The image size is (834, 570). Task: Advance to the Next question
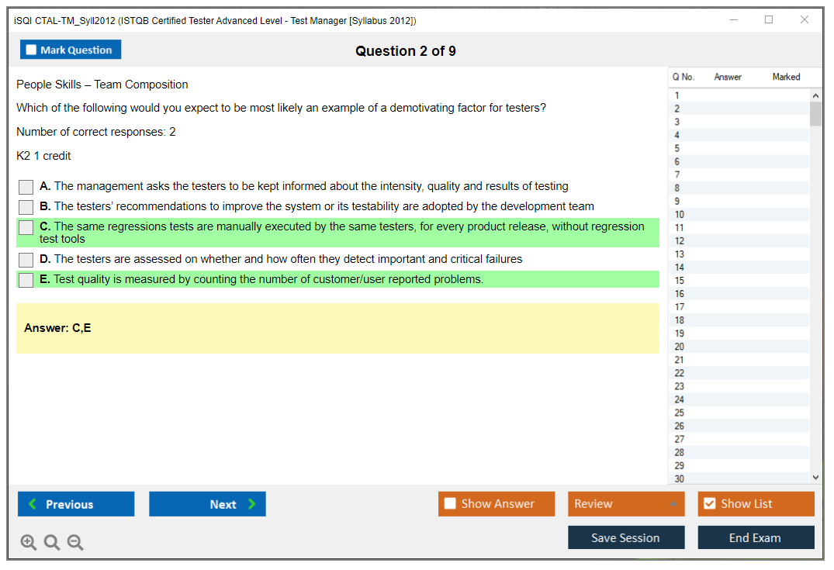[207, 504]
